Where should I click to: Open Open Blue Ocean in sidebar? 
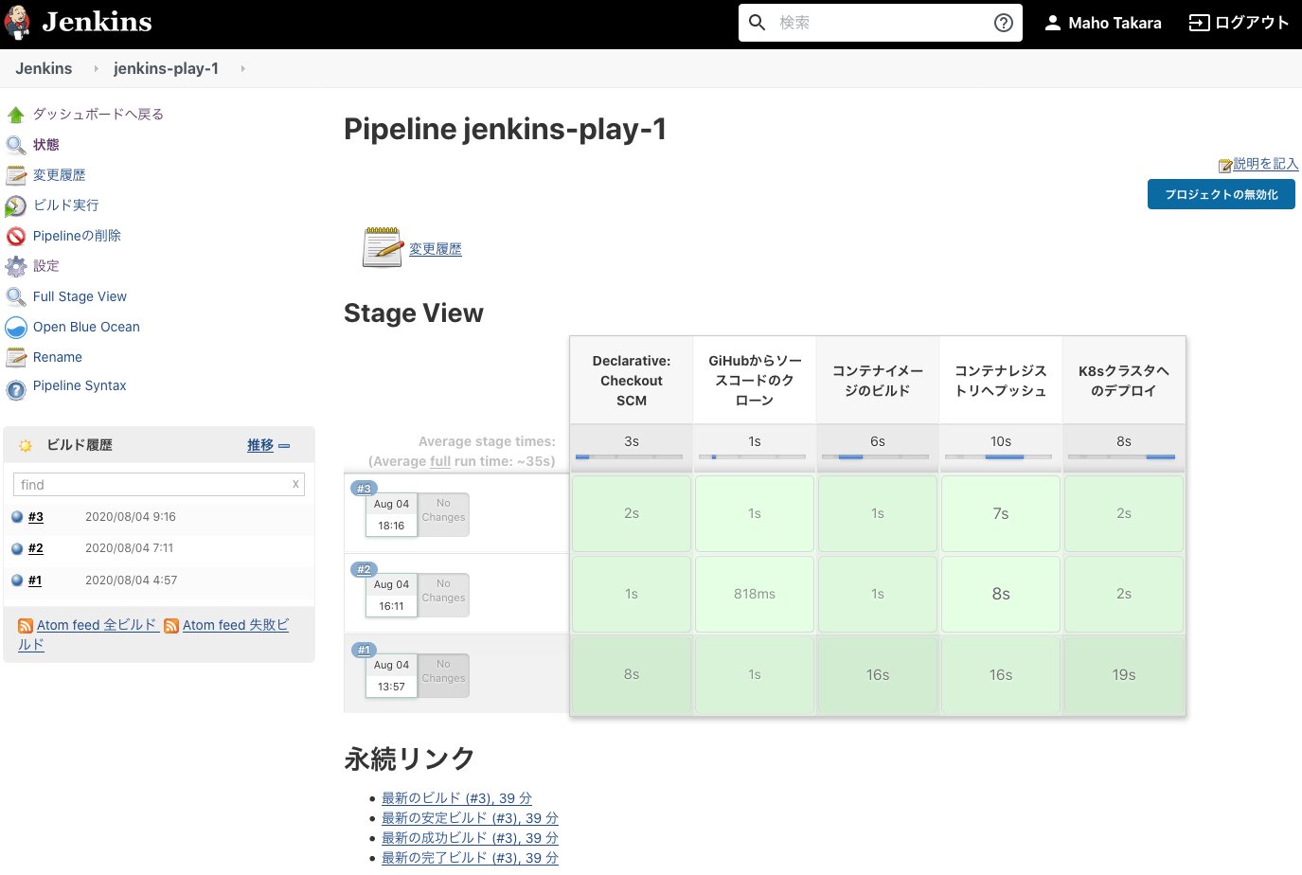[x=86, y=327]
